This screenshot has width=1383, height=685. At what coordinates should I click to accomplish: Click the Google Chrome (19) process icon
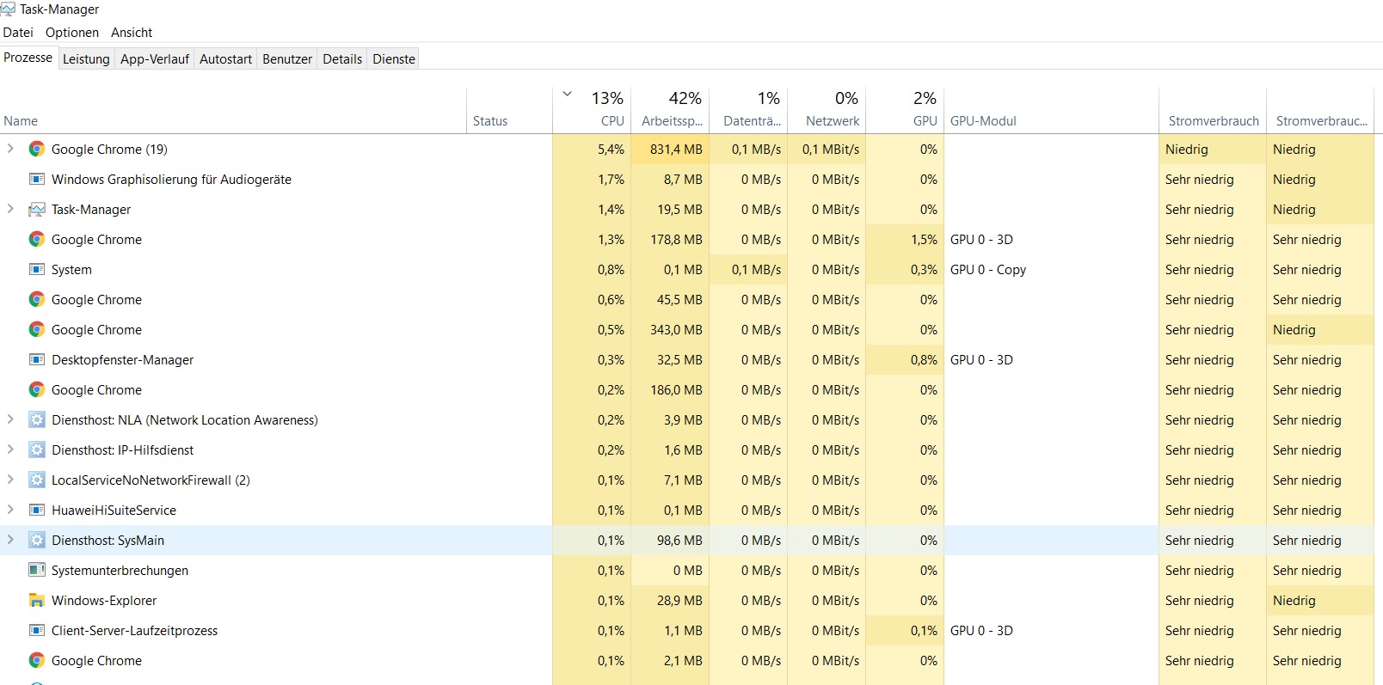tap(37, 149)
